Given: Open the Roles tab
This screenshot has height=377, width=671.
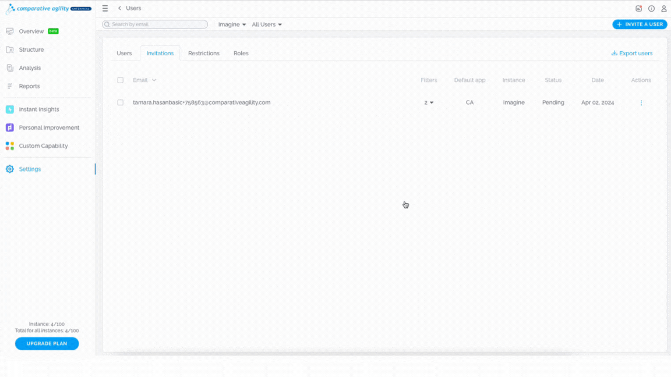Looking at the screenshot, I should tap(241, 54).
